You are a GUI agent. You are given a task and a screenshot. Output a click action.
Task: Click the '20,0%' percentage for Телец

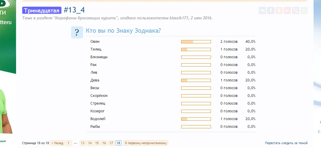point(250,49)
